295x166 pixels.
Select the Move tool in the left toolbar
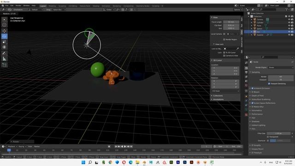pyautogui.click(x=4, y=31)
